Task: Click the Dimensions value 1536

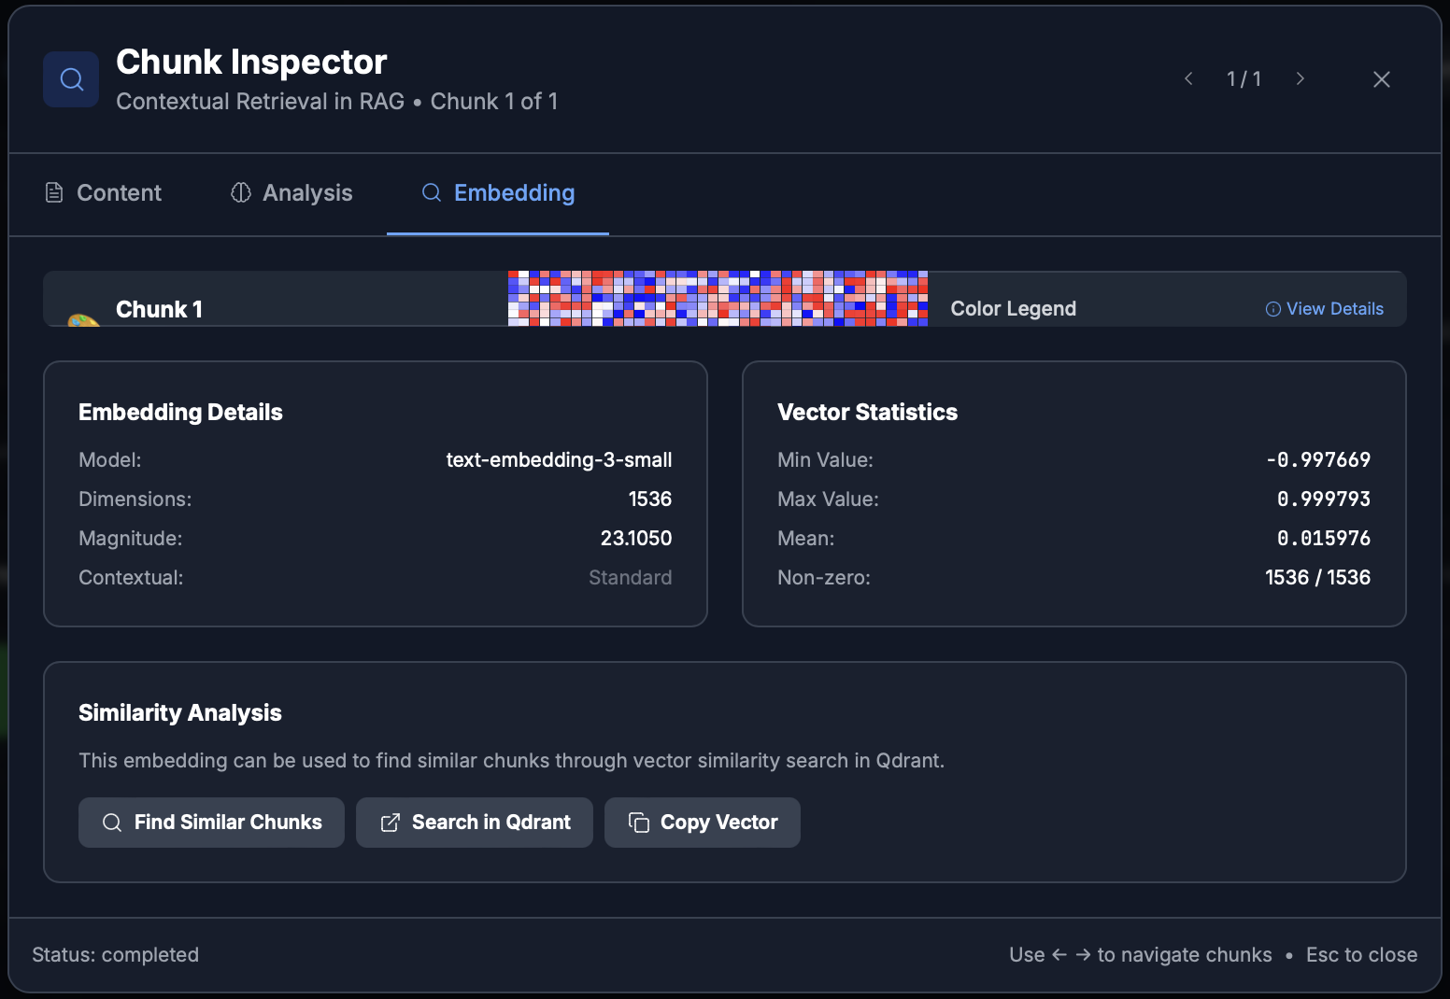Action: tap(650, 499)
